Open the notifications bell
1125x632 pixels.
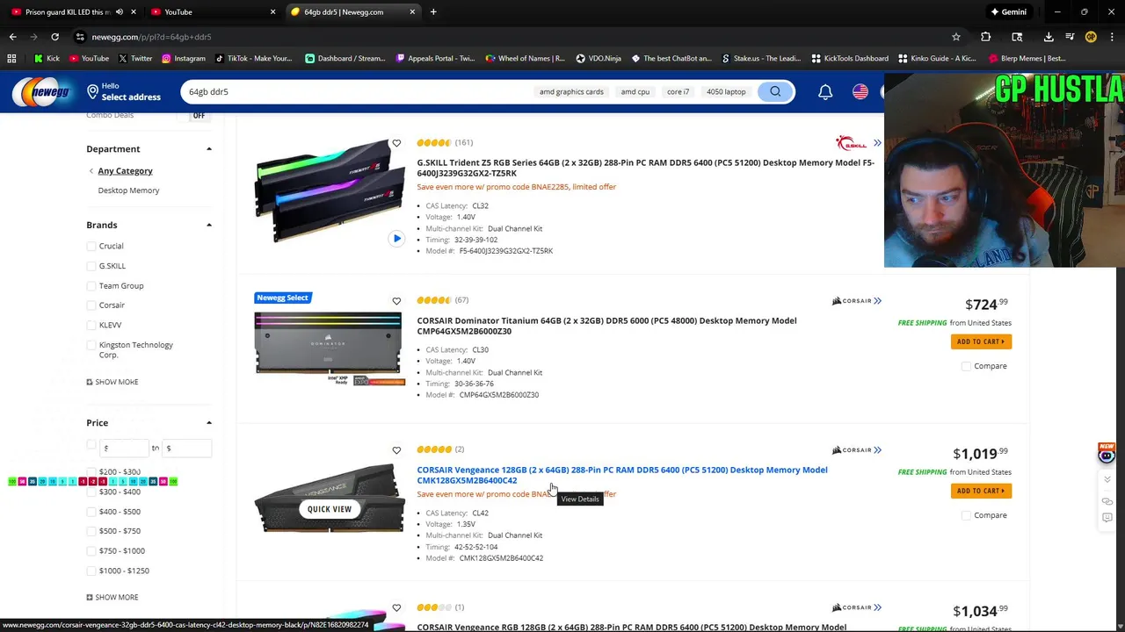pyautogui.click(x=825, y=91)
